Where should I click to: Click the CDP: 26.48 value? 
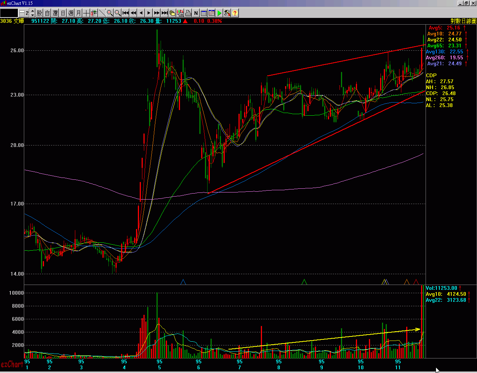(441, 93)
